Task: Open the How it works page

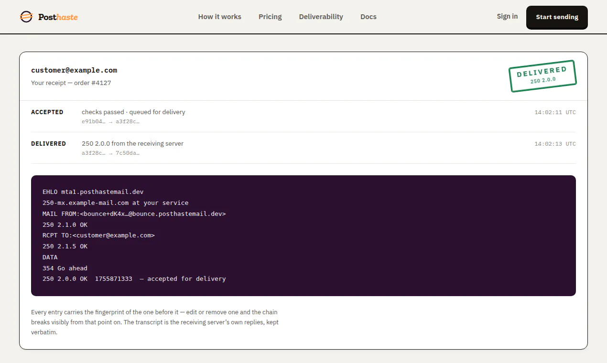Action: point(220,17)
